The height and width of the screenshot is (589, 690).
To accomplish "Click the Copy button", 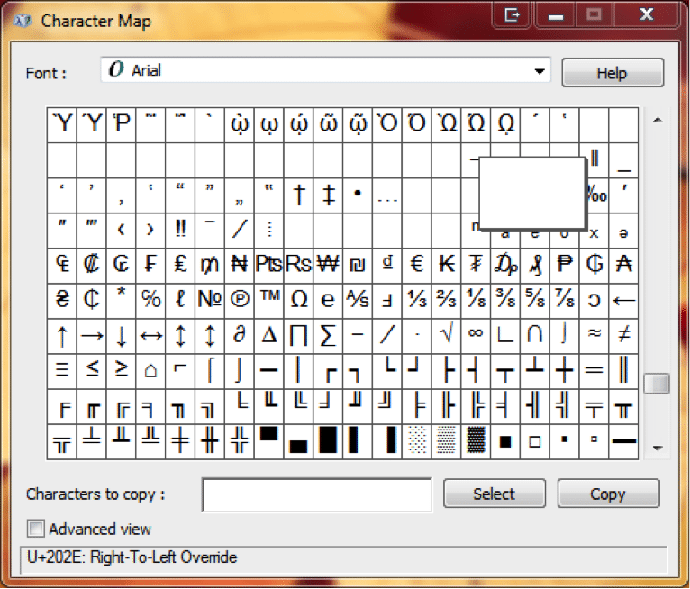I will pos(608,494).
